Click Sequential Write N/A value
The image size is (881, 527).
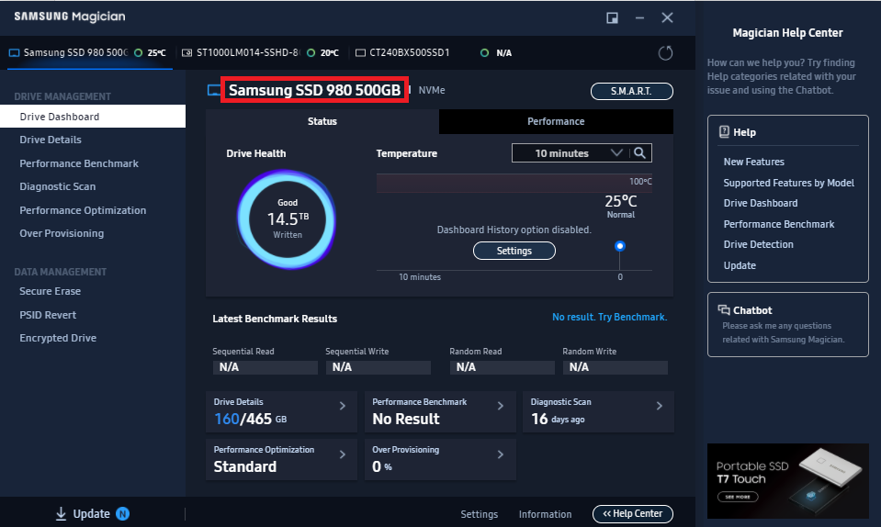(378, 367)
